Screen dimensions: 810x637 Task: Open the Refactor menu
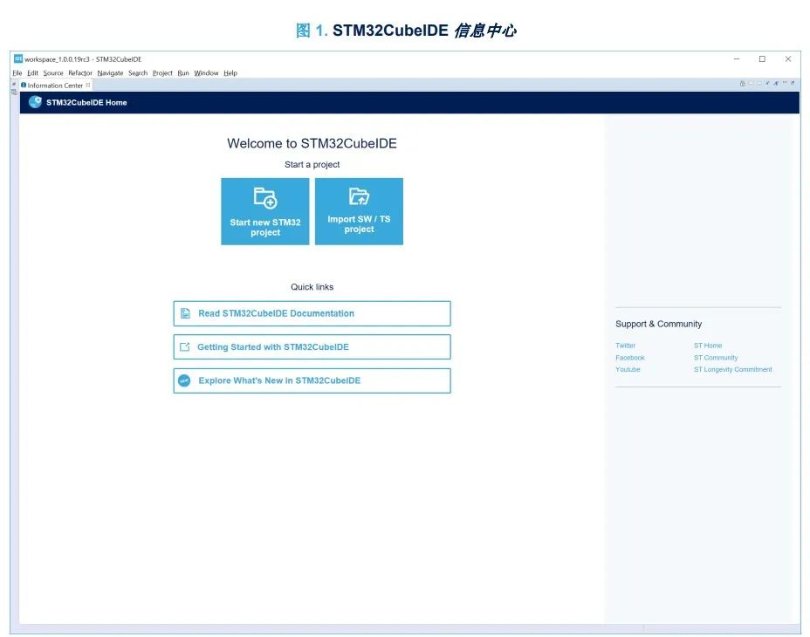point(80,72)
